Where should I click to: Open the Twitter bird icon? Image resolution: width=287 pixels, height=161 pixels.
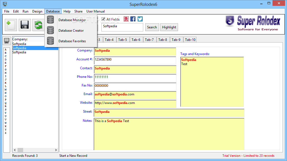[x=140, y=19]
